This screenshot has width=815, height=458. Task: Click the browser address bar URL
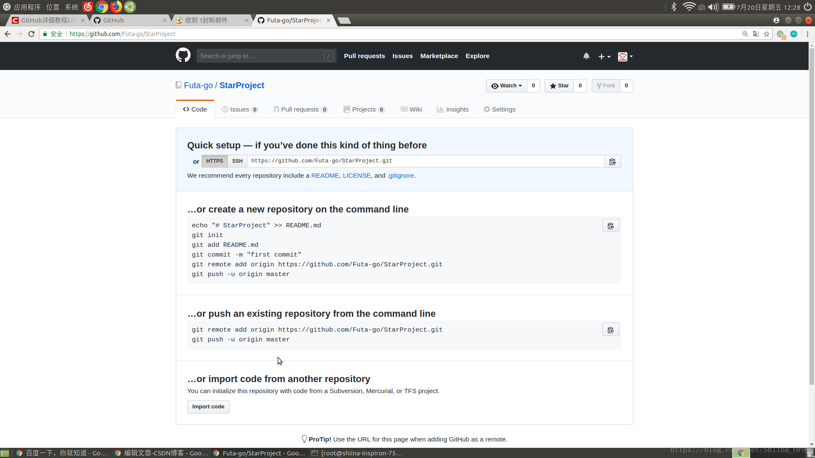122,34
